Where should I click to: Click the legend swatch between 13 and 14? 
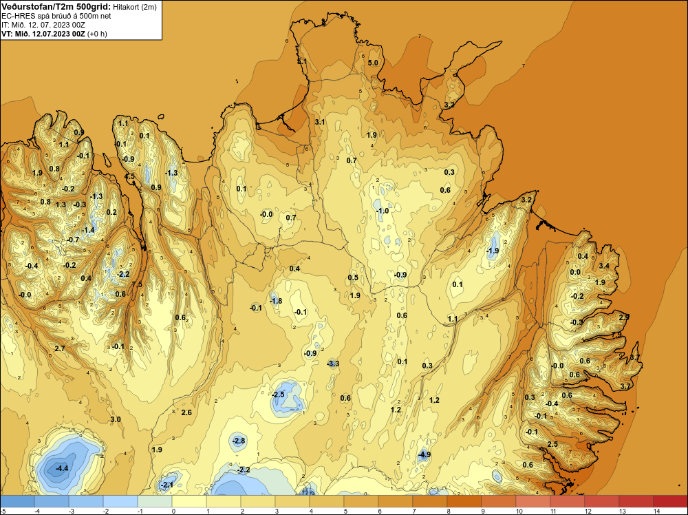[636, 501]
